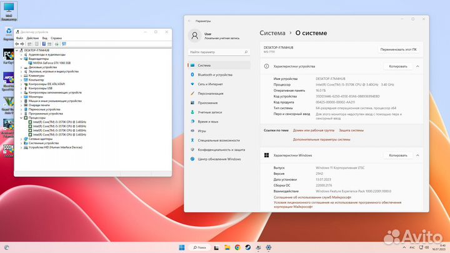The width and height of the screenshot is (450, 253).
Task: Open the Действие menu in Device Manager
Action: point(32,38)
